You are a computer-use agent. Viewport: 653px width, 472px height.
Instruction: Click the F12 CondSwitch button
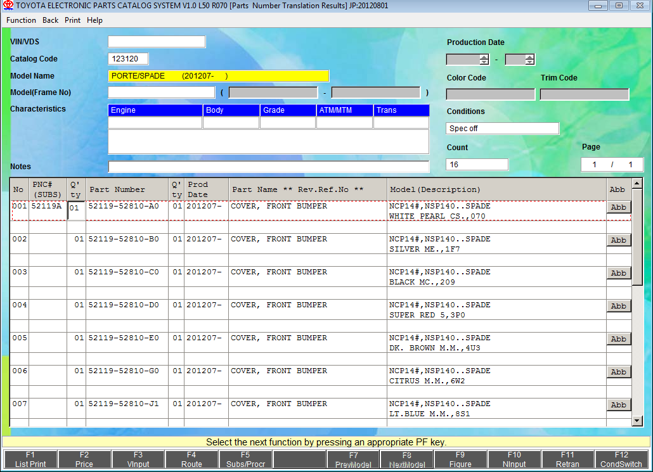(x=621, y=459)
